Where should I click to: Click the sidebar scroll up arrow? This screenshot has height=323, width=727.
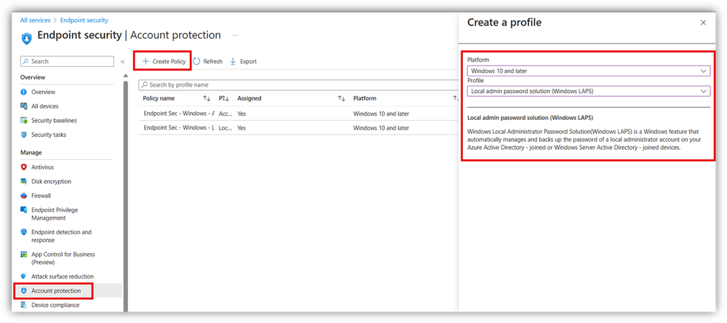pyautogui.click(x=125, y=76)
